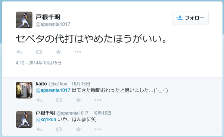Reply to kaito's tweet
Screen dimensions: 224x137
click(x=39, y=100)
